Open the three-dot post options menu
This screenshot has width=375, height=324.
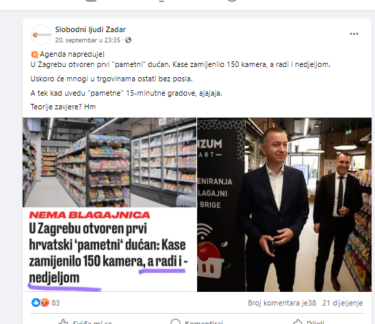coord(354,34)
